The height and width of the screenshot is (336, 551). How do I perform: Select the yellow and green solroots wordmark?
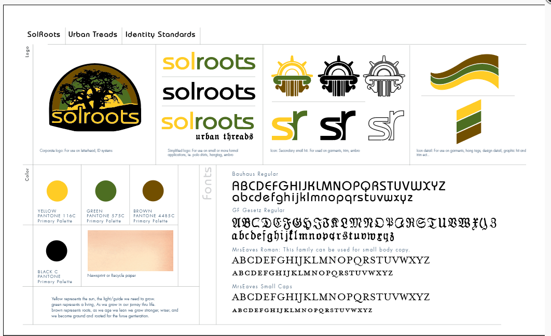(209, 62)
